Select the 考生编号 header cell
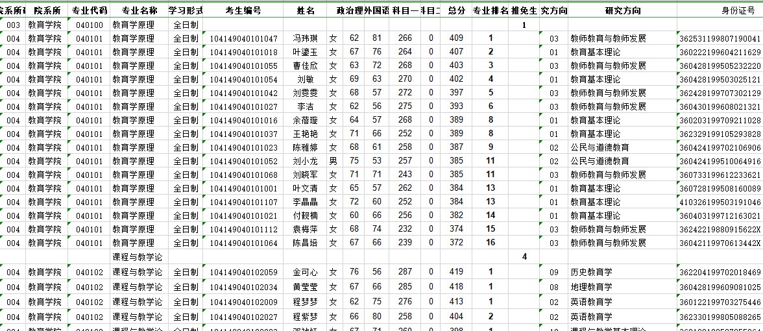The height and width of the screenshot is (331, 763). tap(243, 11)
